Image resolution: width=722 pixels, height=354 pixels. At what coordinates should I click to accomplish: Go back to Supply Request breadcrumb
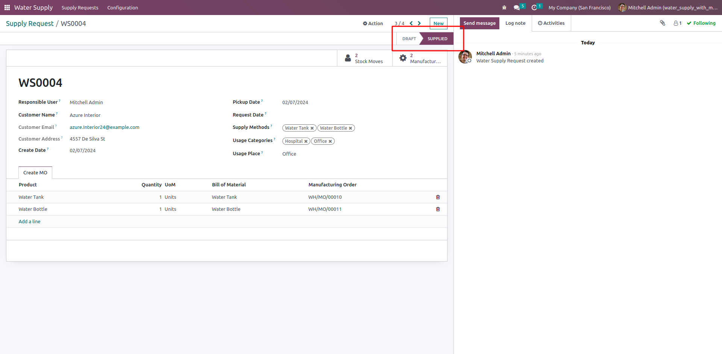pos(30,23)
